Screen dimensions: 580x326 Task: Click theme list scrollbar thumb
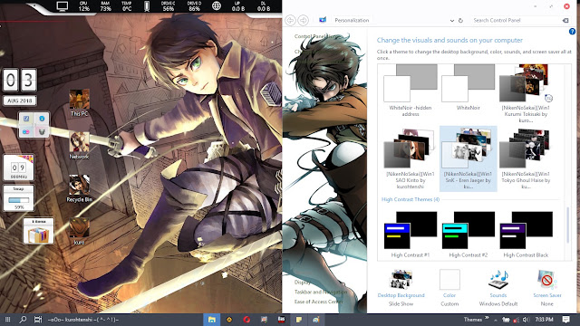click(x=568, y=225)
